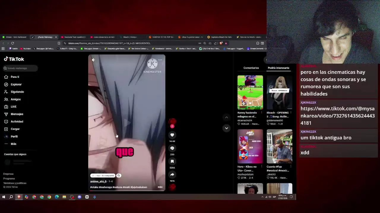This screenshot has width=380, height=213.
Task: Open the comments bubble showing 230
Action: 172,148
